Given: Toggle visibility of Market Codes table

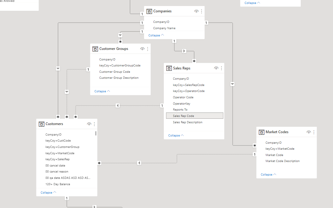Looking at the screenshot, I should pyautogui.click(x=309, y=132).
